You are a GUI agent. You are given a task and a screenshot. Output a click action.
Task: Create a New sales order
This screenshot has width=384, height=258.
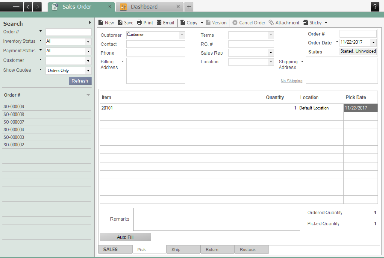pyautogui.click(x=106, y=22)
